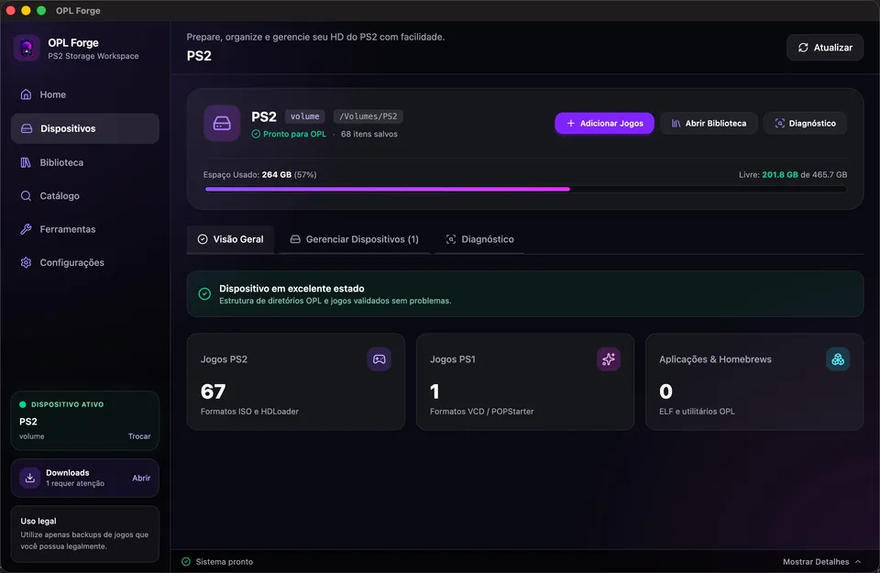Open the Jogos PS2 card showing 67
Viewport: 880px width, 573px height.
tap(296, 382)
